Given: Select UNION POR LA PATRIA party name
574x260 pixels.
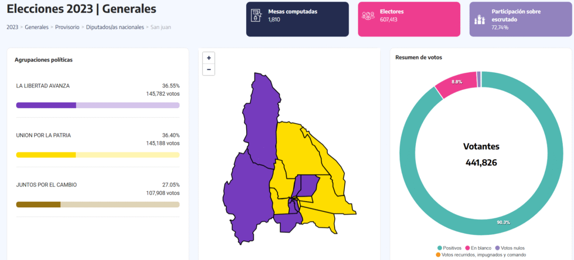Looking at the screenshot, I should 44,135.
